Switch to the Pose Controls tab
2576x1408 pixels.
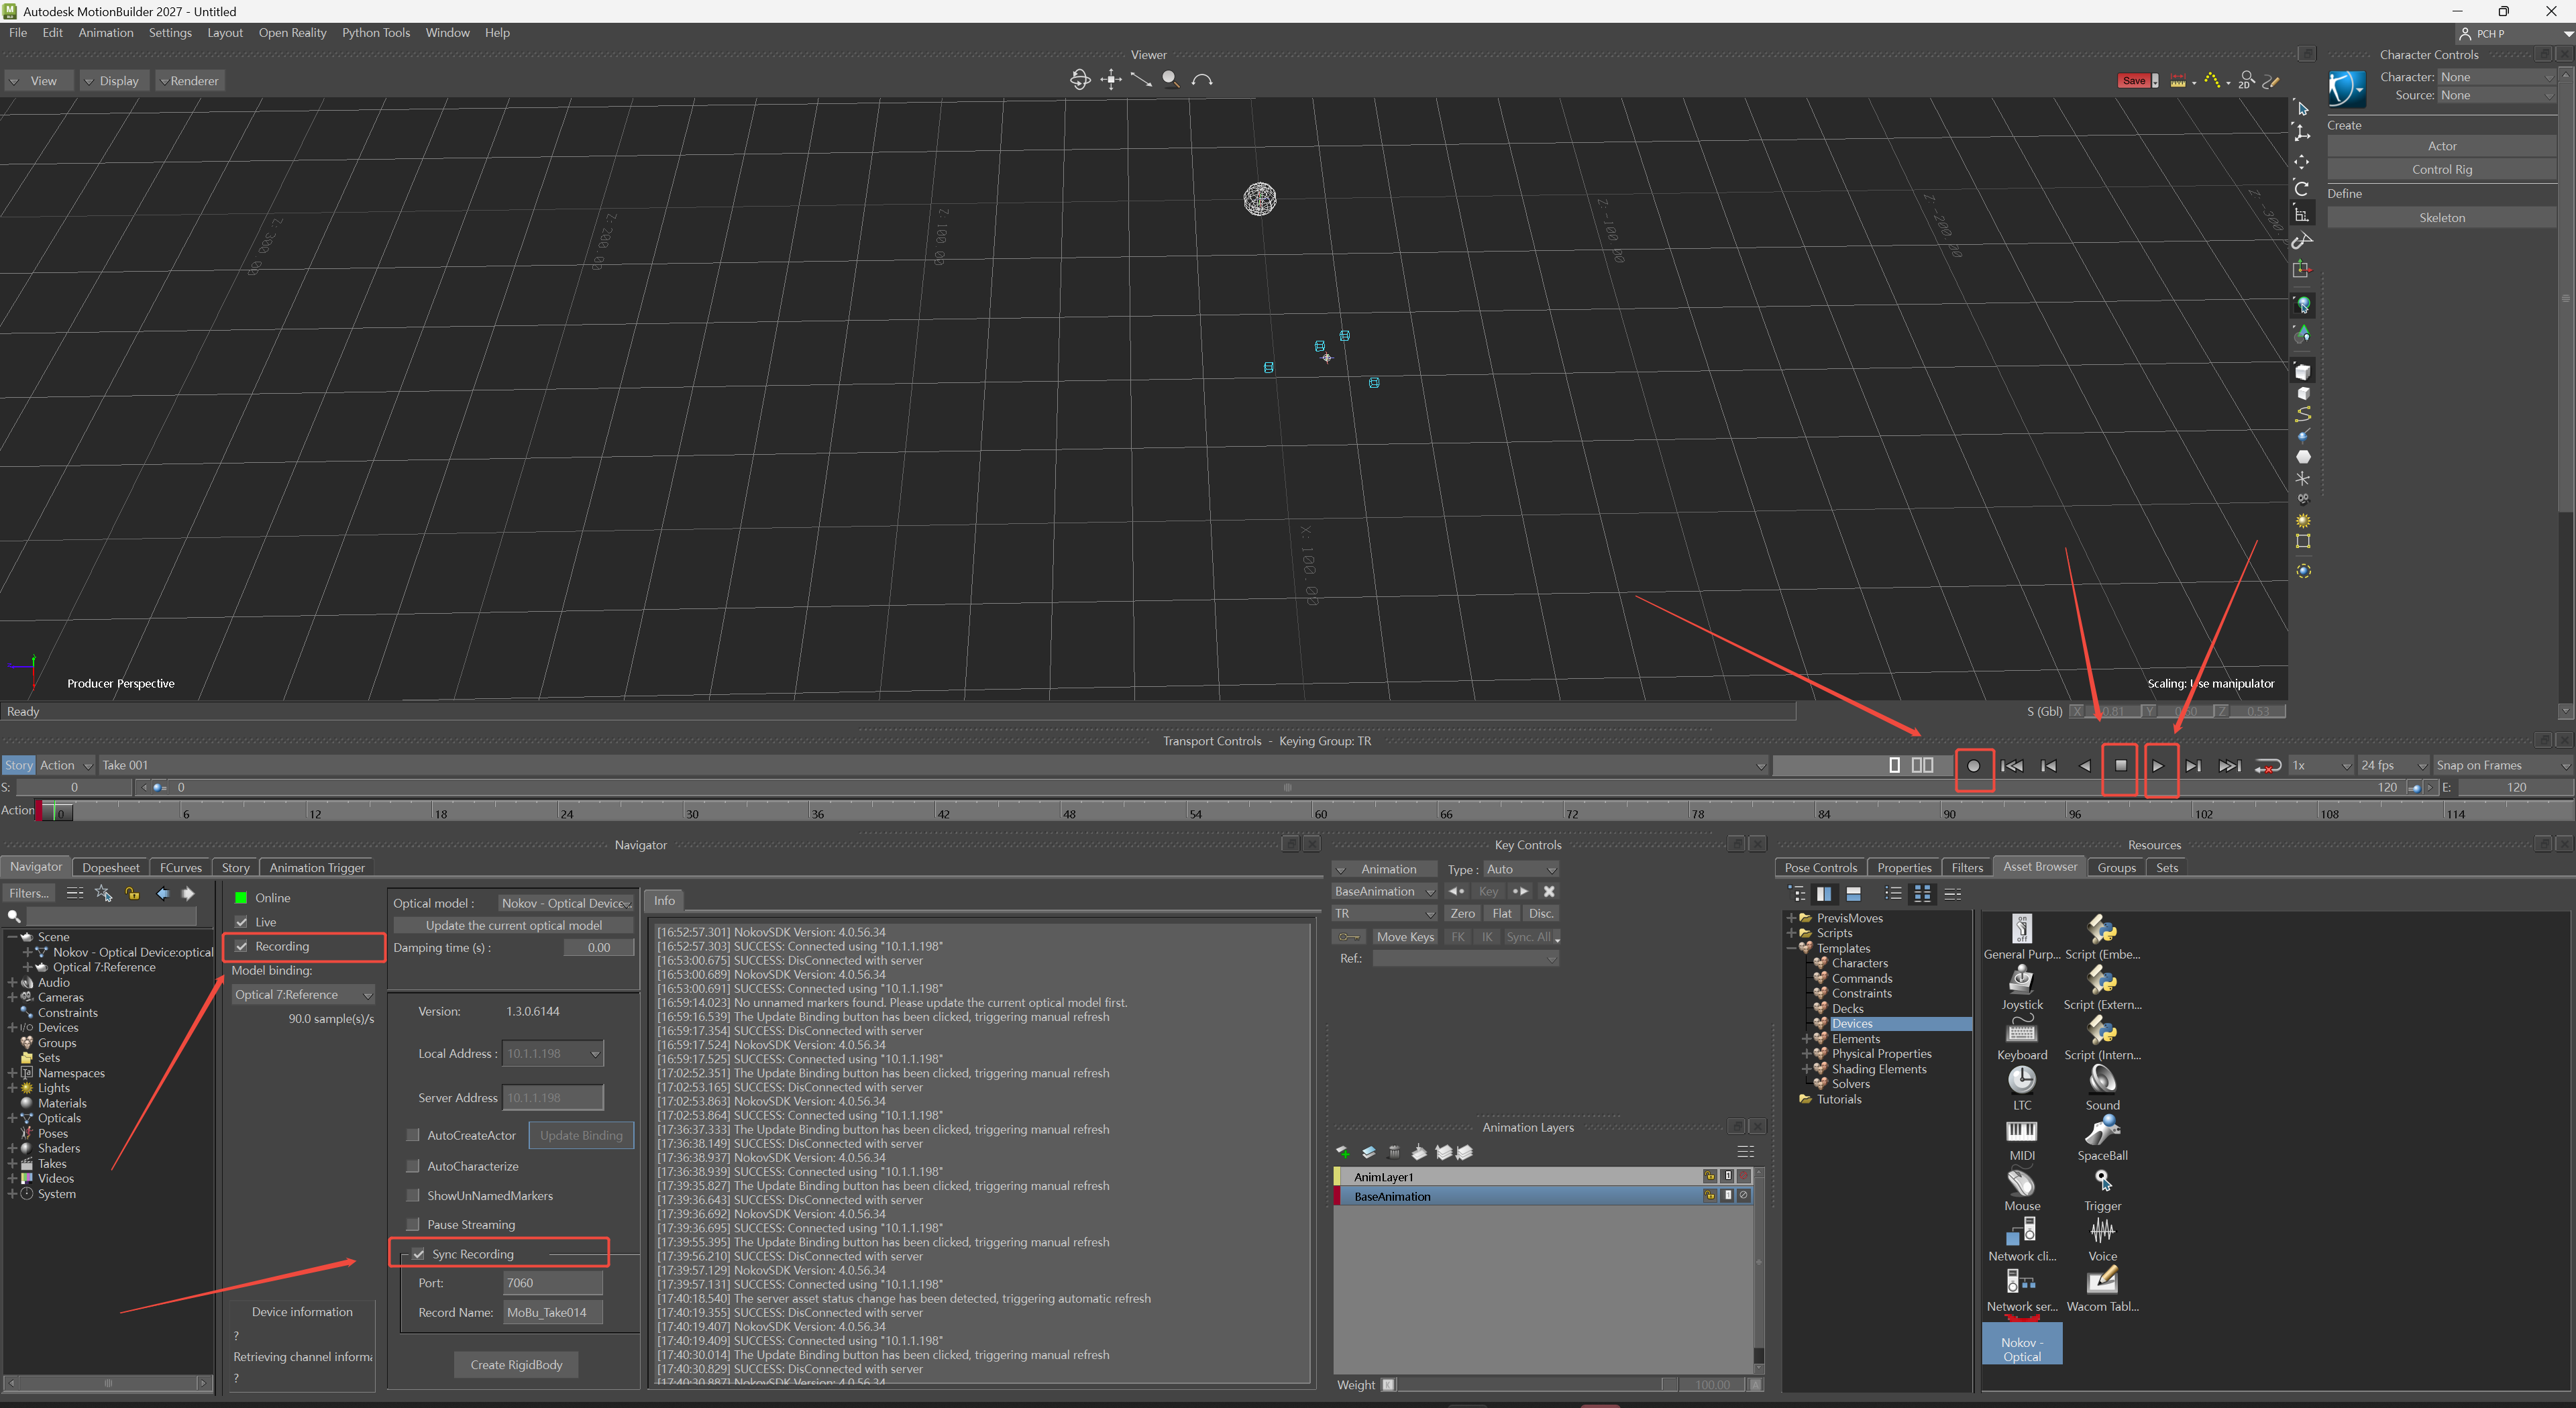click(x=1820, y=868)
